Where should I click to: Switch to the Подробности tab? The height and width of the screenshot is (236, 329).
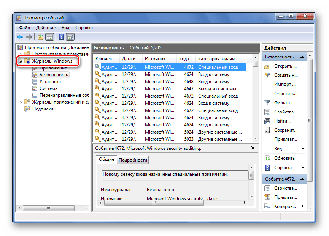point(133,160)
